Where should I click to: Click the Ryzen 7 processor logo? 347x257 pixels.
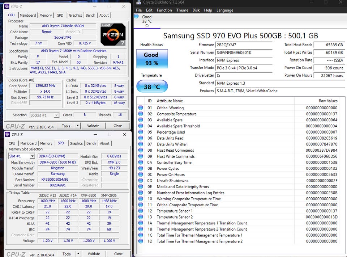click(x=113, y=34)
